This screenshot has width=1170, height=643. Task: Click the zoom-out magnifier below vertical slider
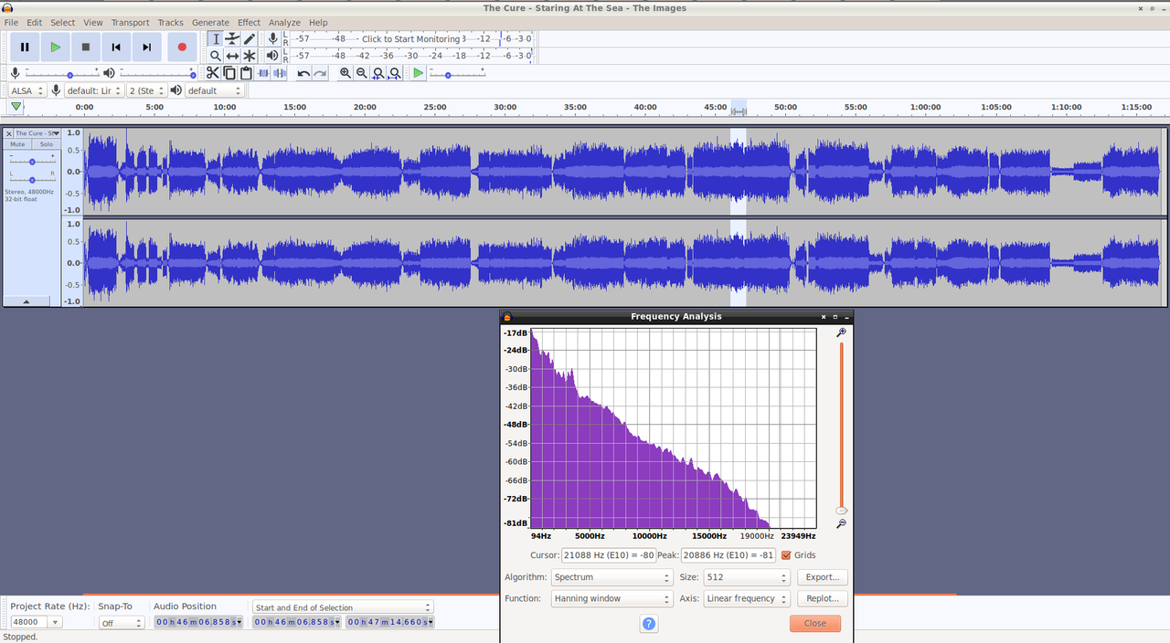pos(841,524)
